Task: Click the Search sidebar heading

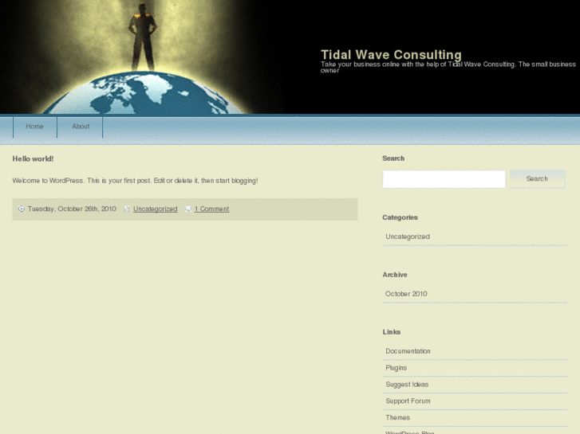Action: pyautogui.click(x=393, y=158)
